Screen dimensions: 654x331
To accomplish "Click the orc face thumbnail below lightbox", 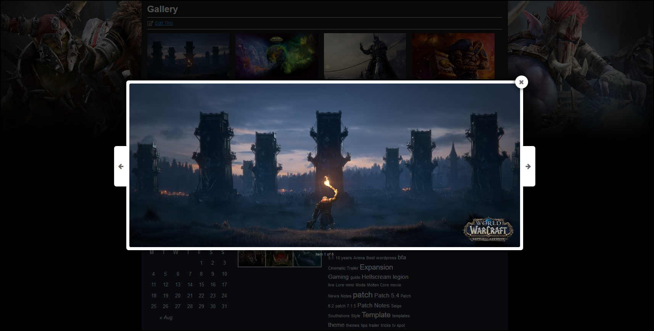I will click(279, 258).
